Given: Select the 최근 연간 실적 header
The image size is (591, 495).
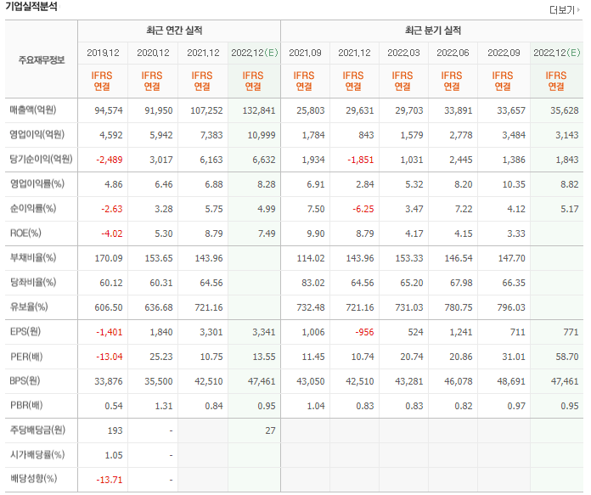Looking at the screenshot, I should [178, 31].
